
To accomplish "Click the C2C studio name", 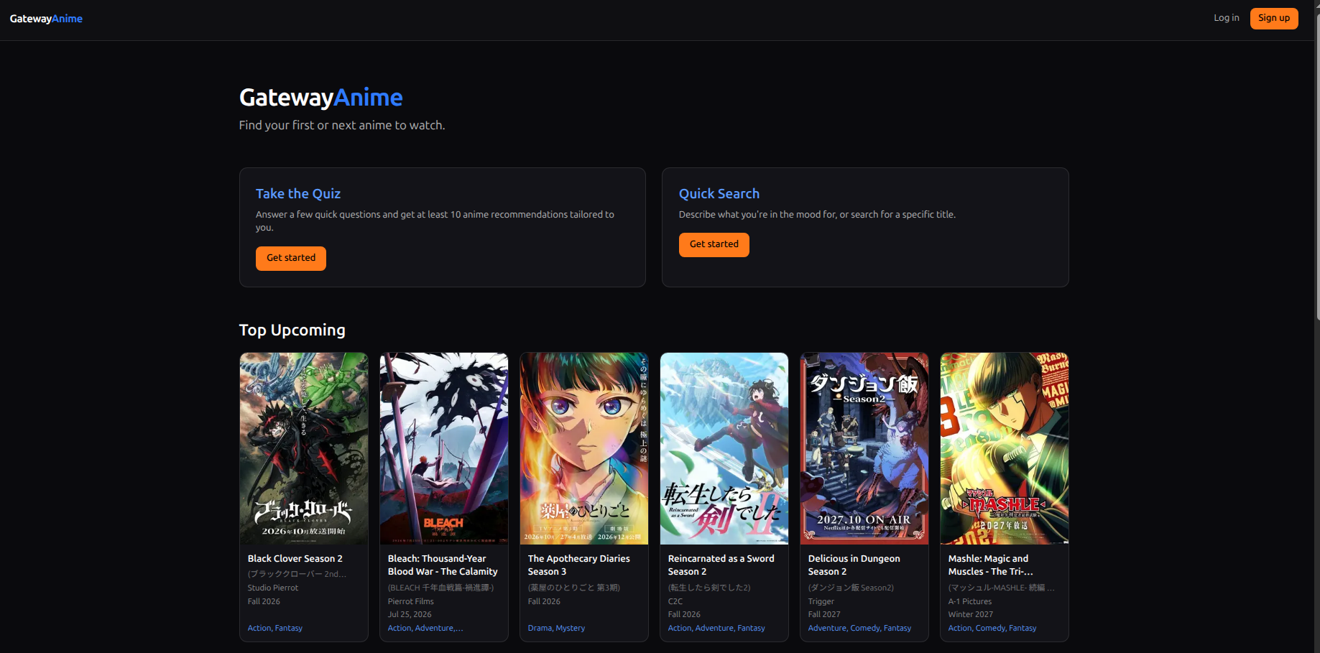I will point(675,601).
